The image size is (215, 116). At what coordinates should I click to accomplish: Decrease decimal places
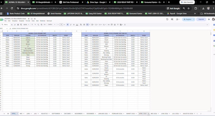point(38,25)
